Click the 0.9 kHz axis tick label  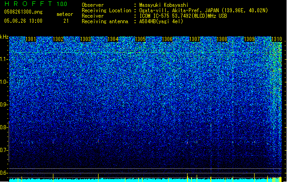[x=4, y=105]
